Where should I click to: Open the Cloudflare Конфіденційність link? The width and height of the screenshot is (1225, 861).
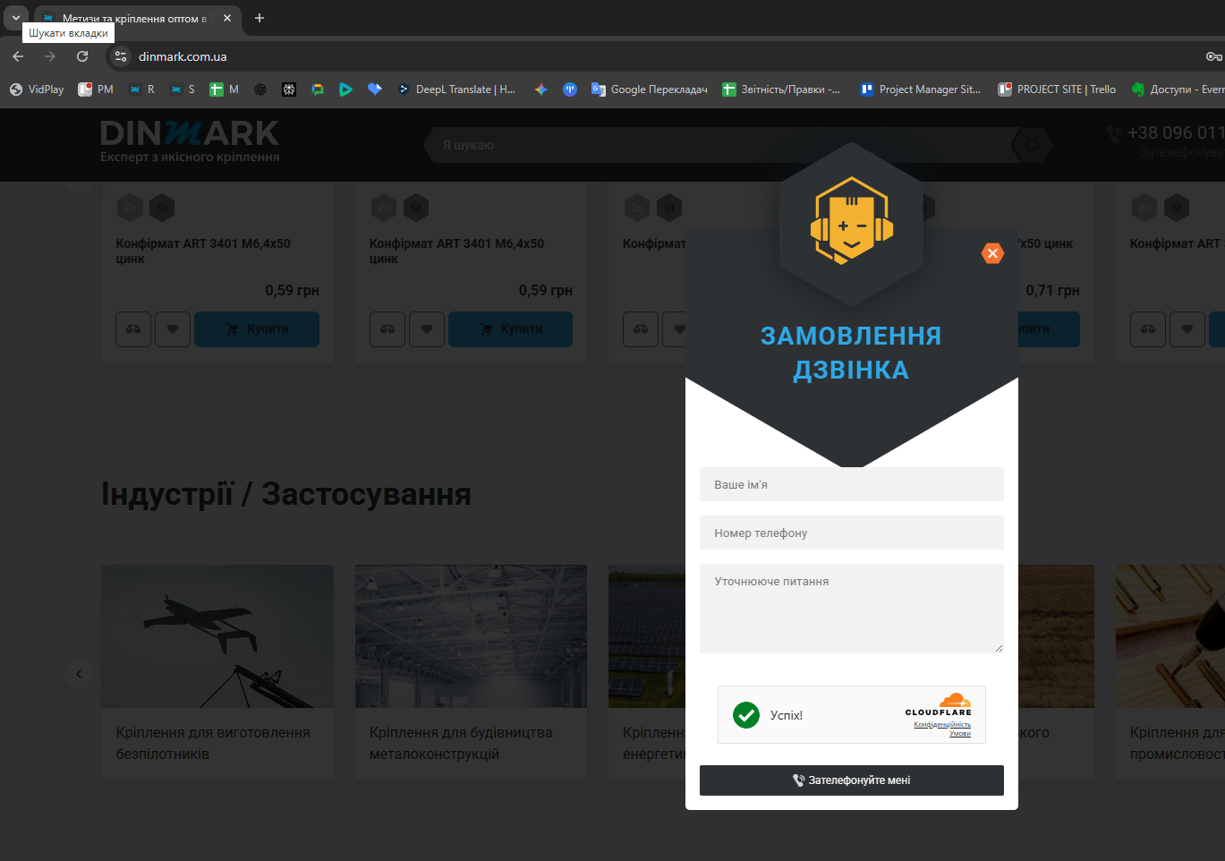pyautogui.click(x=942, y=724)
